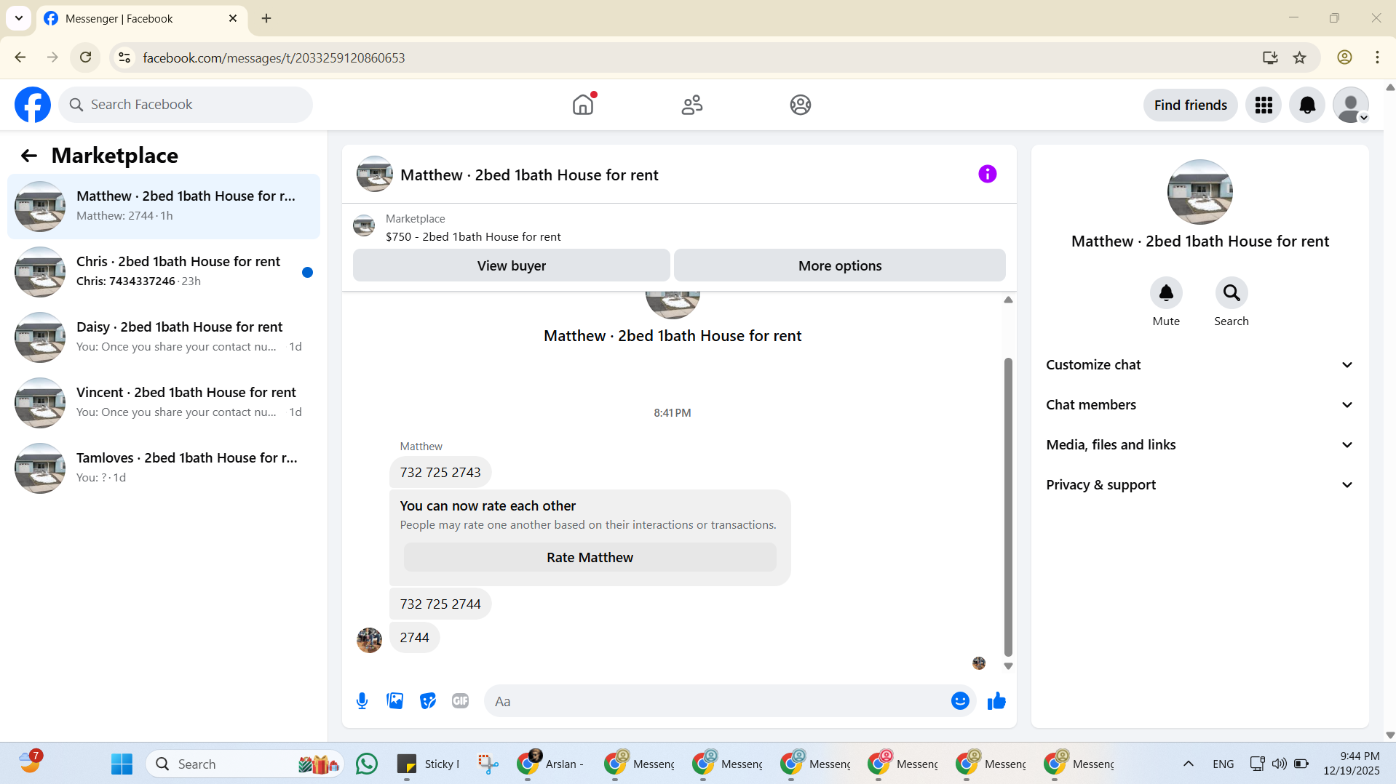Viewport: 1396px width, 784px height.
Task: Expand Customize chat section
Action: click(x=1200, y=365)
